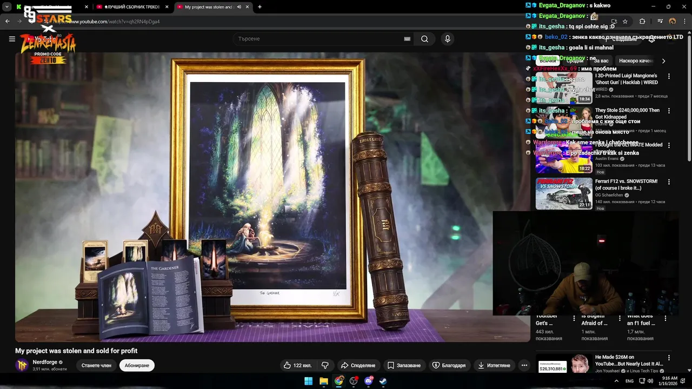The height and width of the screenshot is (389, 692).
Task: Open the media control music icon
Action: (660, 22)
